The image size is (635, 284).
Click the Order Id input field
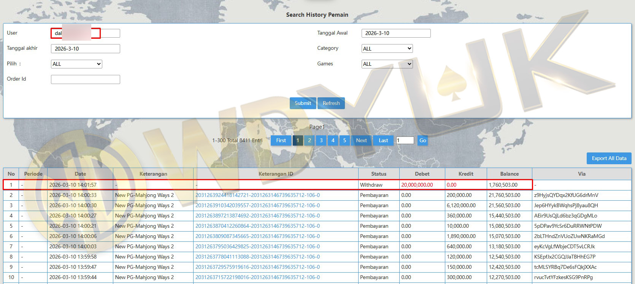86,79
